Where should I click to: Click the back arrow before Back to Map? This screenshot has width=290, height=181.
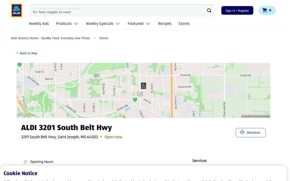pyautogui.click(x=17, y=53)
